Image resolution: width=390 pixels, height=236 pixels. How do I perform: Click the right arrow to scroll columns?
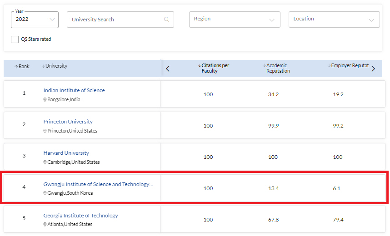coord(373,69)
